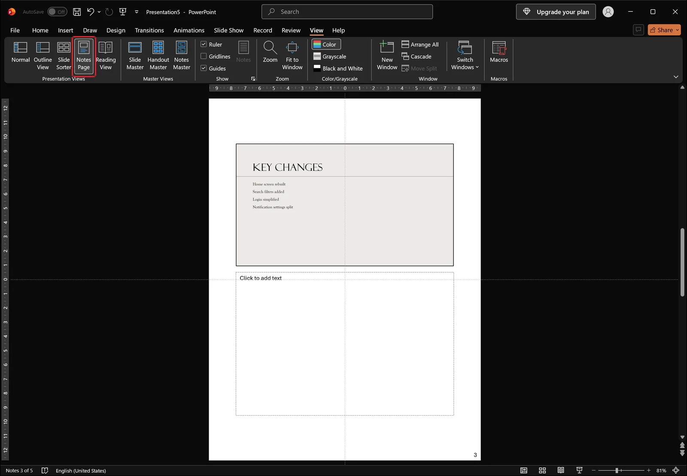
Task: Click English (United States) language indicator
Action: 81,470
